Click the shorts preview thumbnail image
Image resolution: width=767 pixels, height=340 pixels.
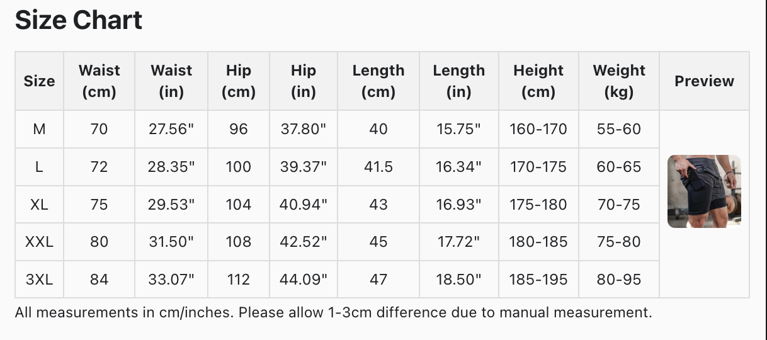pos(704,191)
